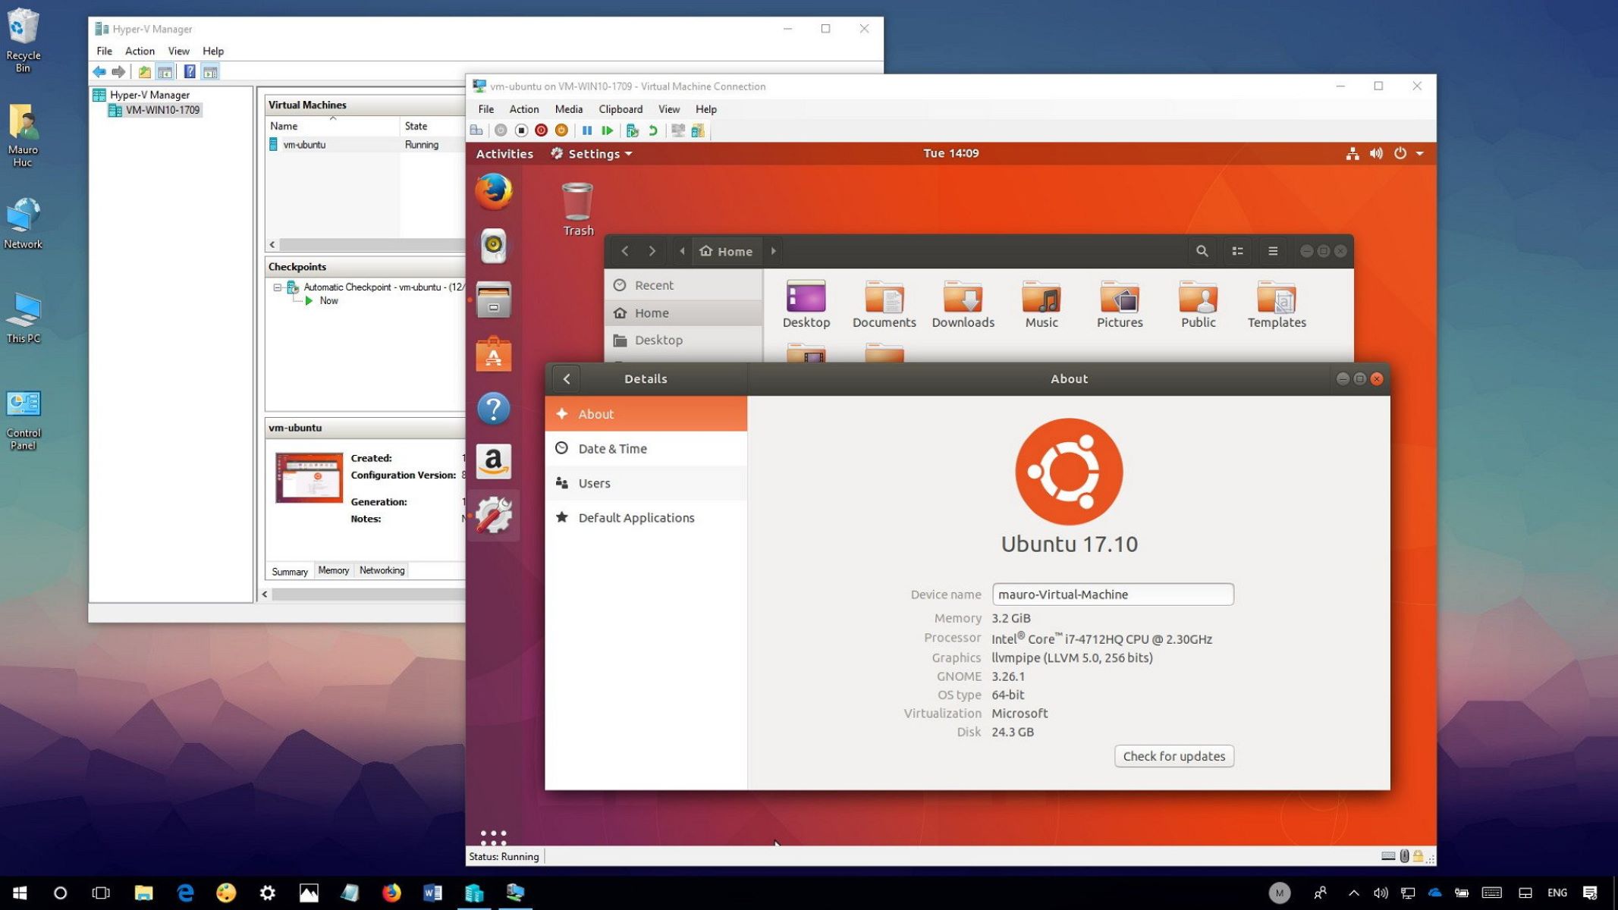Click the Amazon icon in Ubuntu sidebar

(x=493, y=459)
